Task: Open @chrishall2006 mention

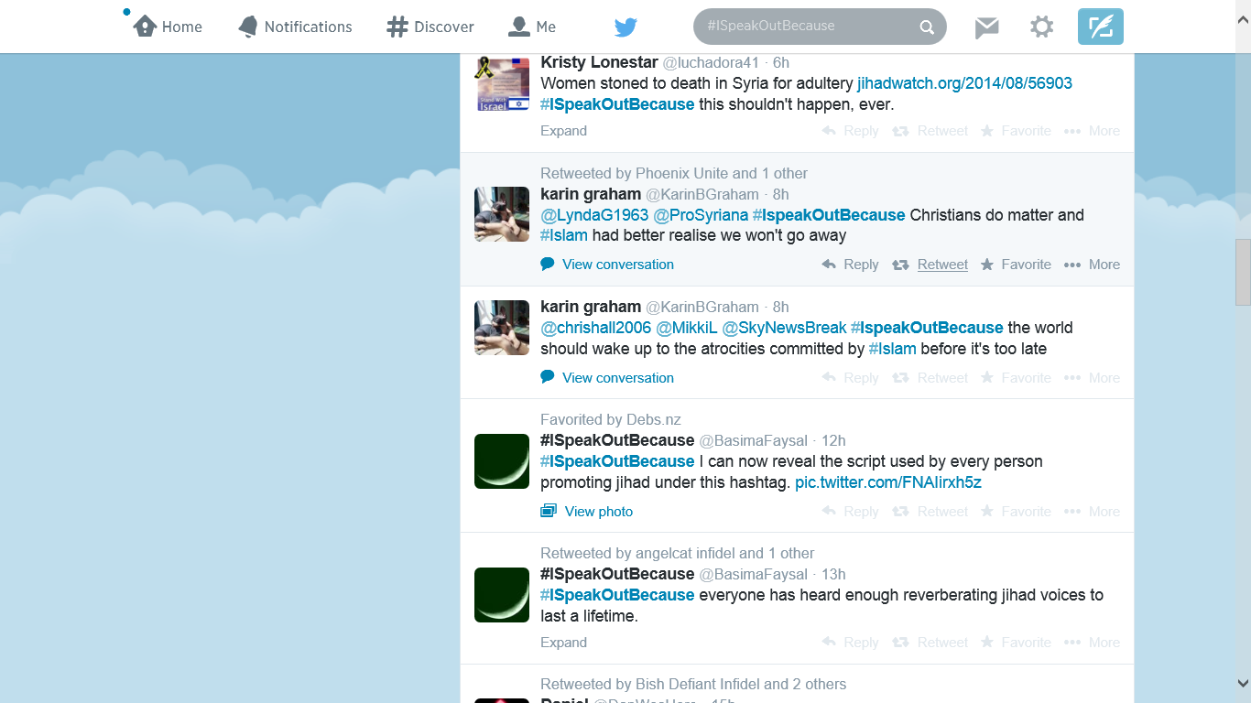Action: click(x=595, y=328)
